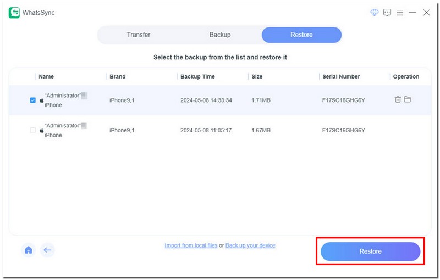The image size is (440, 280).
Task: Minimize the WhatsSync window
Action: point(412,12)
